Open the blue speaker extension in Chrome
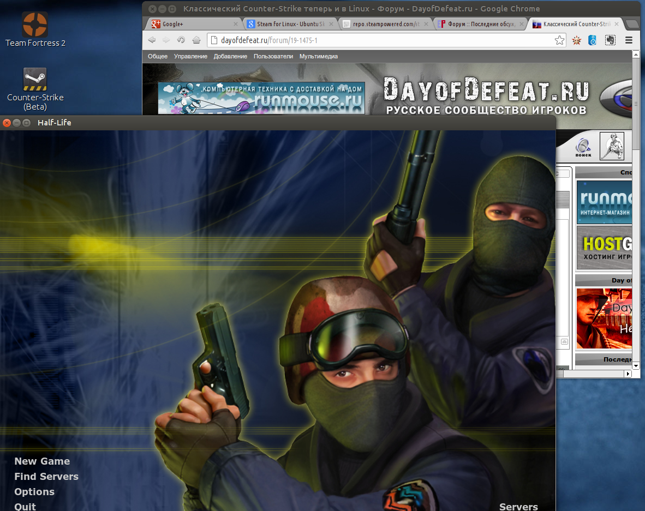 point(593,40)
